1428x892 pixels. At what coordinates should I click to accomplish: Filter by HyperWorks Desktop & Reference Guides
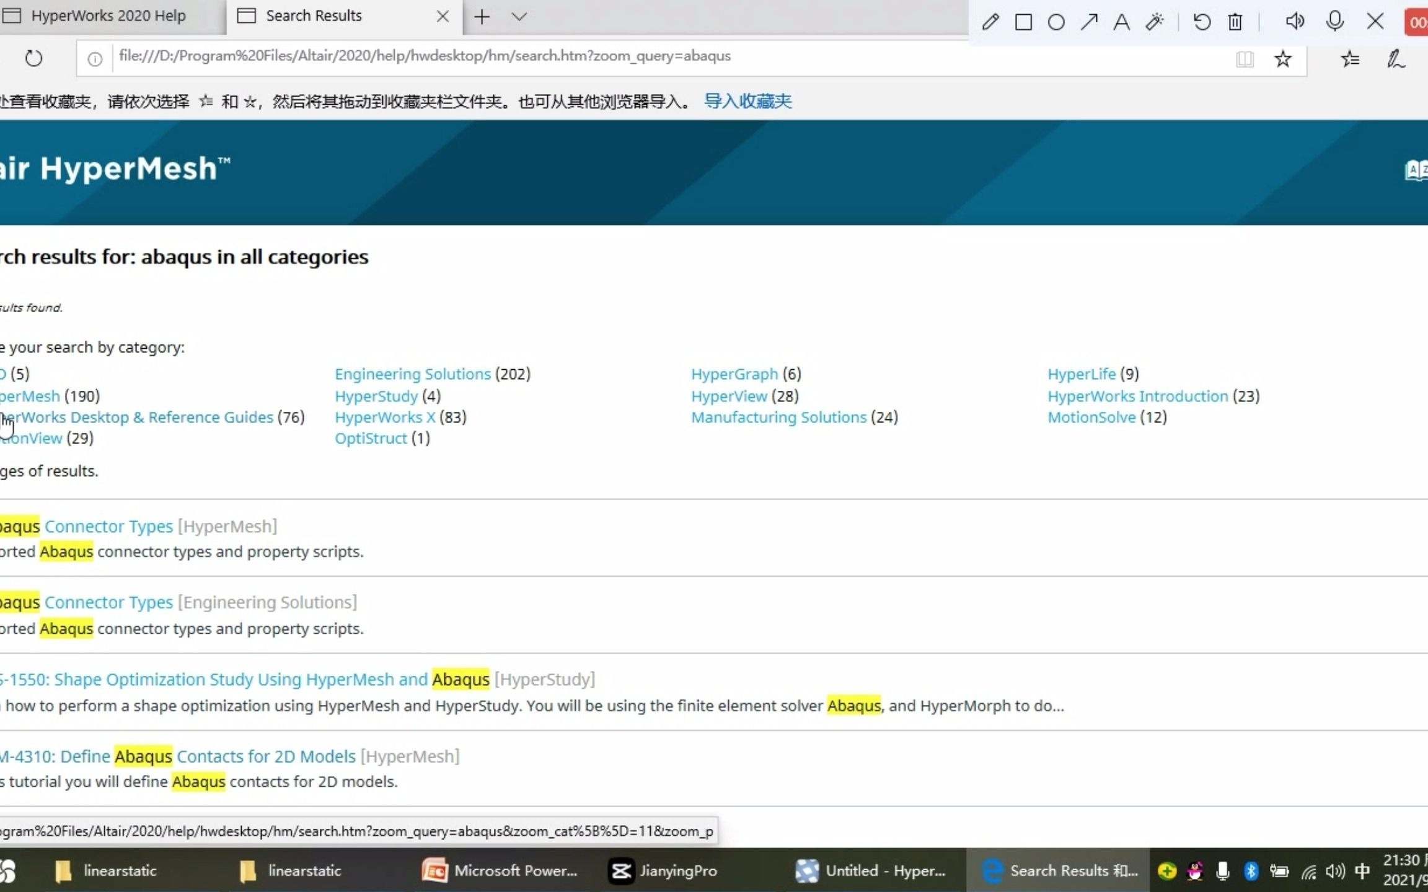[136, 417]
